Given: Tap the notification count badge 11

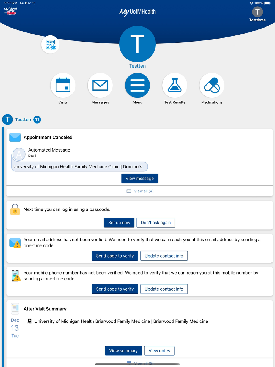Looking at the screenshot, I should [37, 120].
